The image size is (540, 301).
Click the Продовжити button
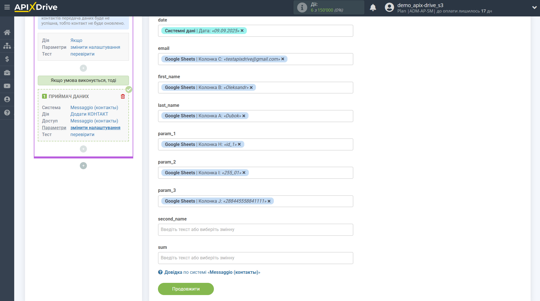[x=186, y=289]
